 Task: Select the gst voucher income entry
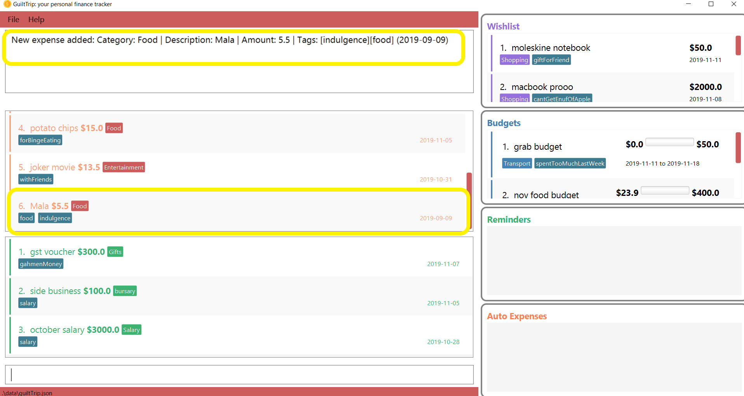pyautogui.click(x=241, y=257)
